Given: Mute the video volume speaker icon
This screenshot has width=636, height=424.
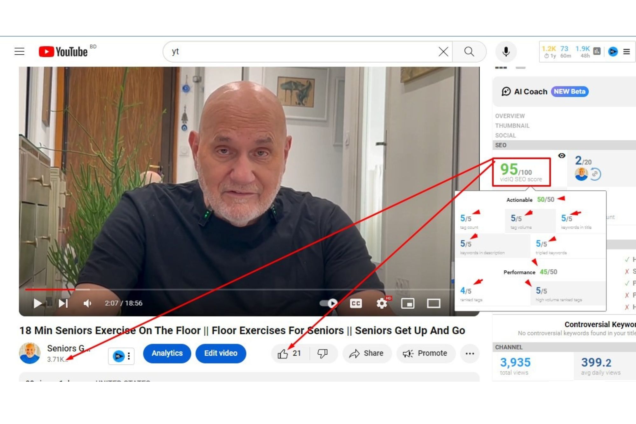Looking at the screenshot, I should (x=87, y=303).
